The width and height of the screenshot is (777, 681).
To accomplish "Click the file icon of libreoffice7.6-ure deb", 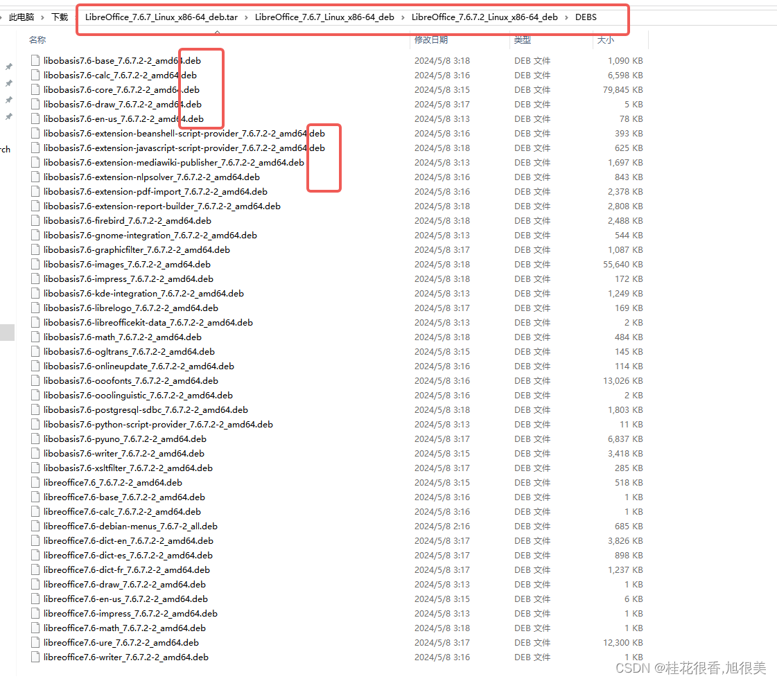I will click(35, 642).
